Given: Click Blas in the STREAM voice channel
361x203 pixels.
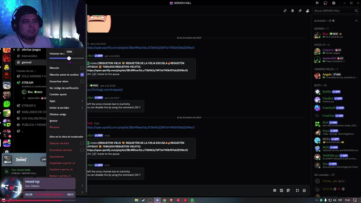Looking at the screenshot, I should pyautogui.click(x=32, y=92).
